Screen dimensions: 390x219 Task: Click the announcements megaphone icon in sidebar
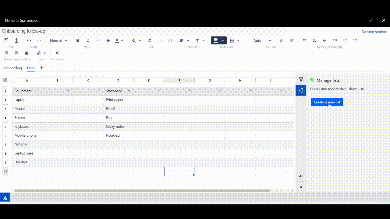tap(301, 176)
